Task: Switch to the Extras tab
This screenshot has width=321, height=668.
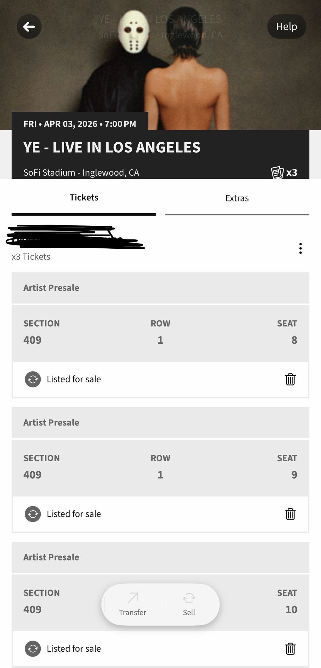Action: click(237, 198)
